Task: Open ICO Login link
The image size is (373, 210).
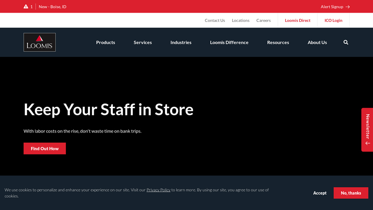Action: click(x=333, y=21)
